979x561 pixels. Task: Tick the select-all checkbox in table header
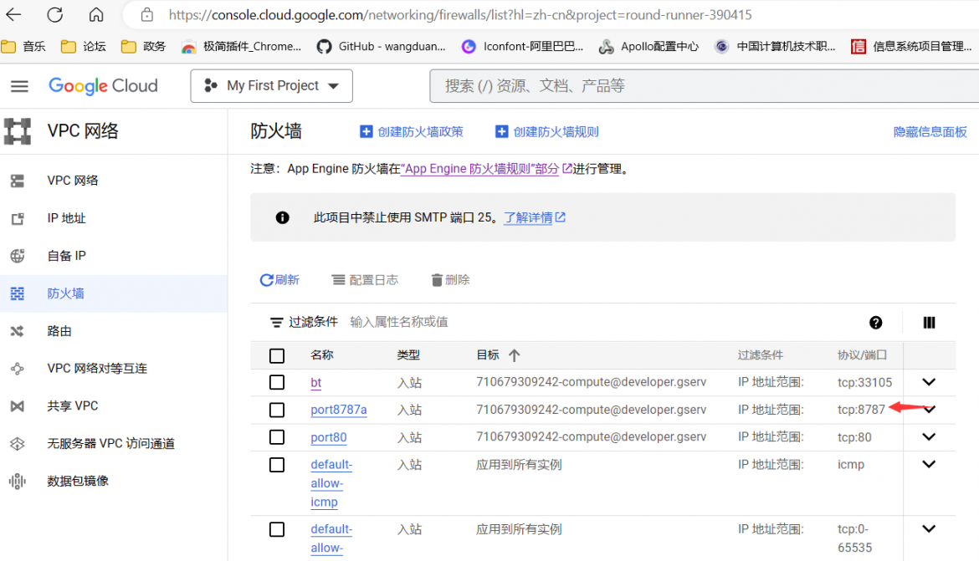(277, 355)
